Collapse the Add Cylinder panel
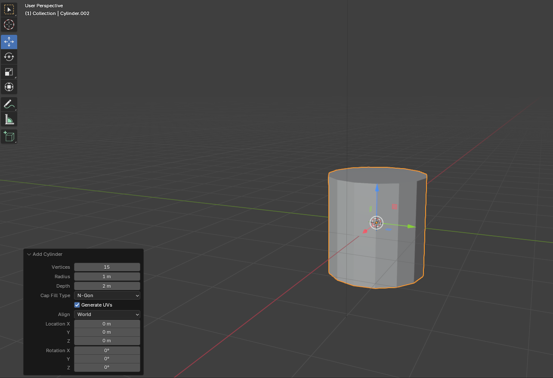 [x=29, y=254]
